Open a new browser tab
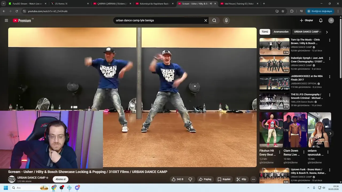This screenshot has height=192, width=342. [264, 3]
